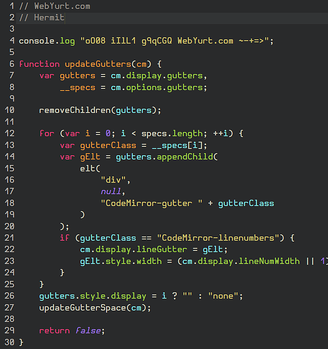The width and height of the screenshot is (328, 349).
Task: Click the 'false' literal on line 29
Action: point(88,330)
